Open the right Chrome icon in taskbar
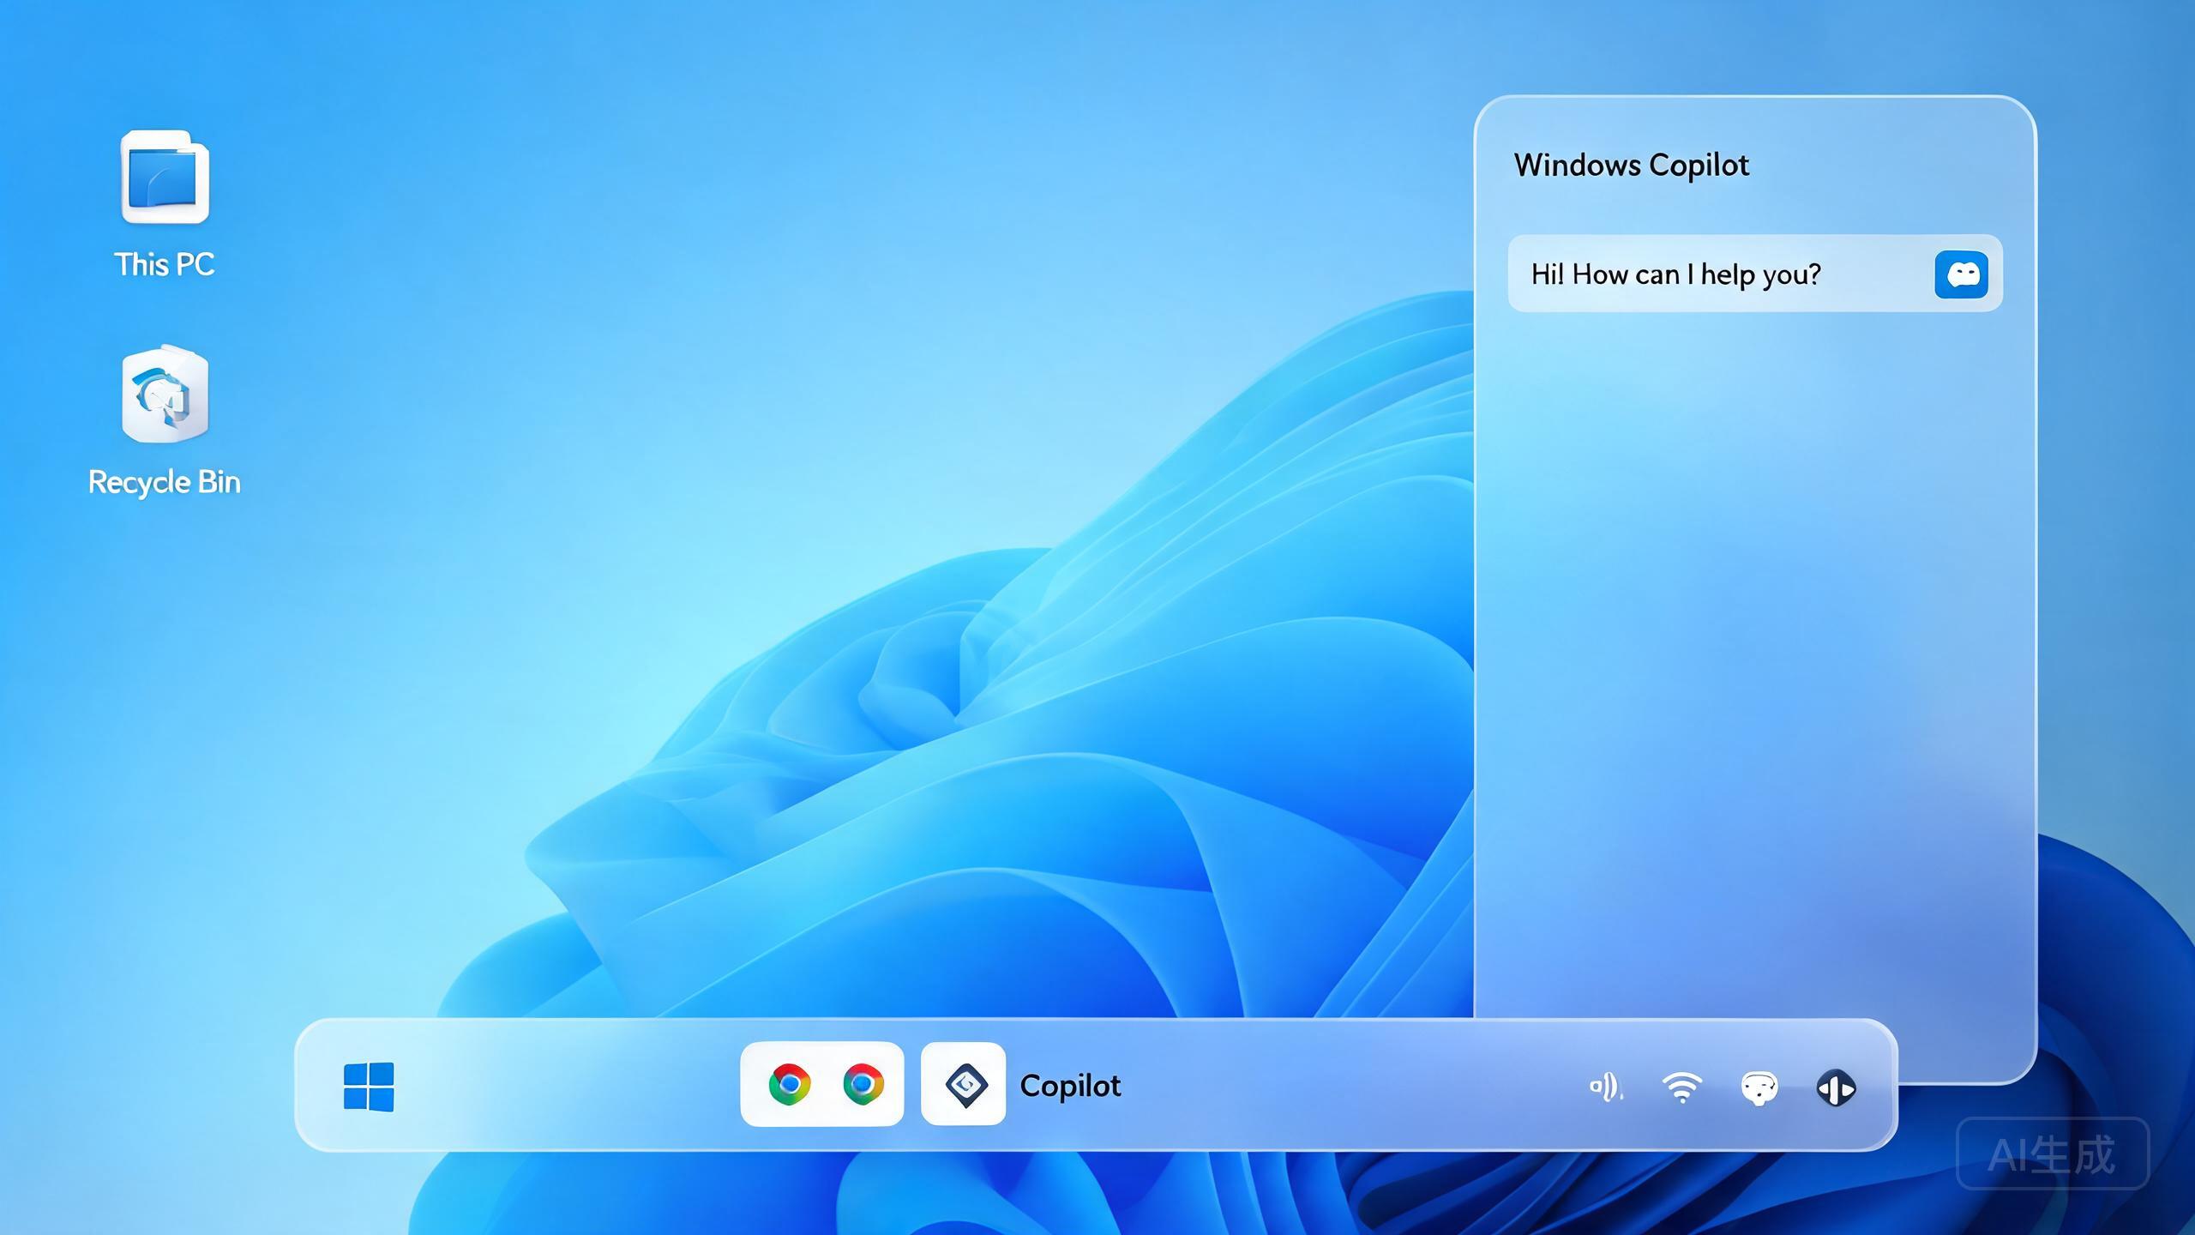Screen dimensions: 2195x1235 pyautogui.click(x=863, y=1084)
